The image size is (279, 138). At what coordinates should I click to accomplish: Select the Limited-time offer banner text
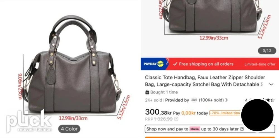click(x=260, y=64)
